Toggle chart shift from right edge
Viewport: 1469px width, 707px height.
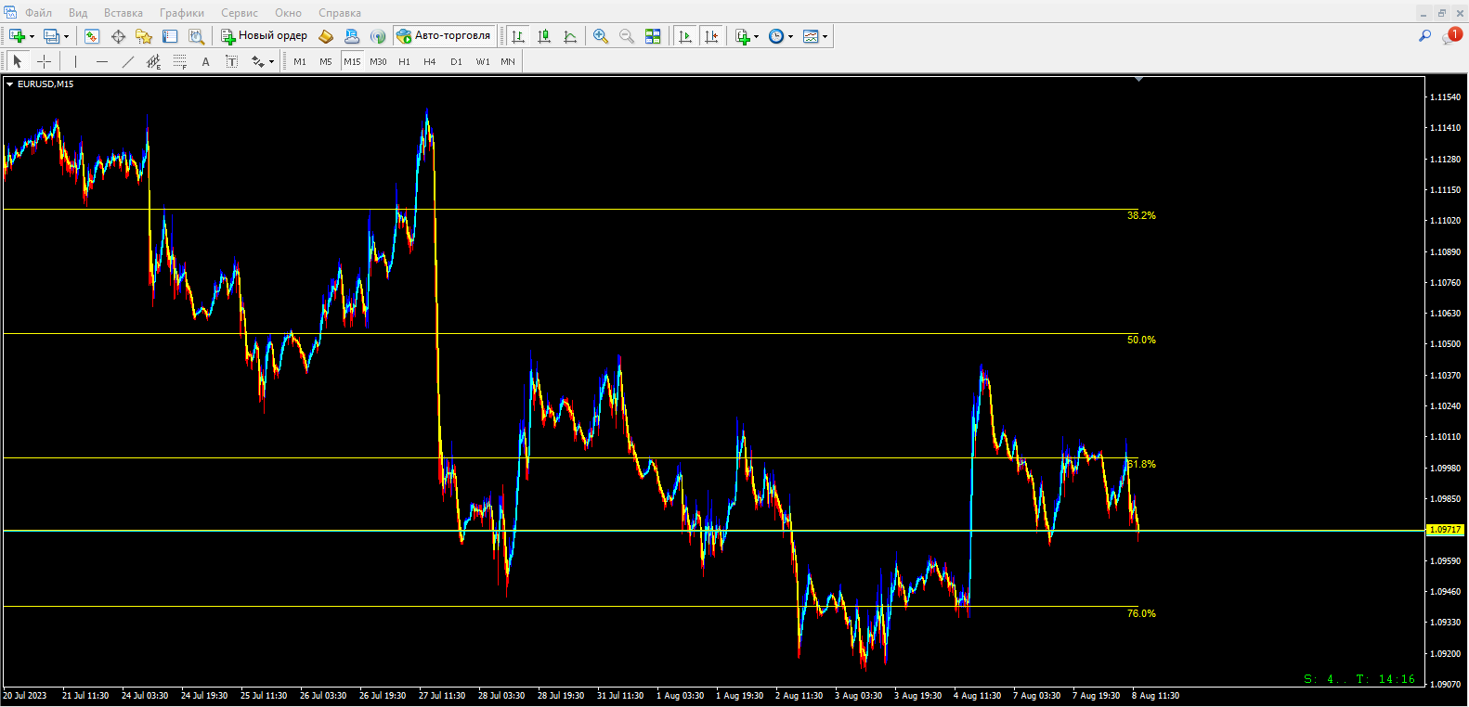[711, 36]
